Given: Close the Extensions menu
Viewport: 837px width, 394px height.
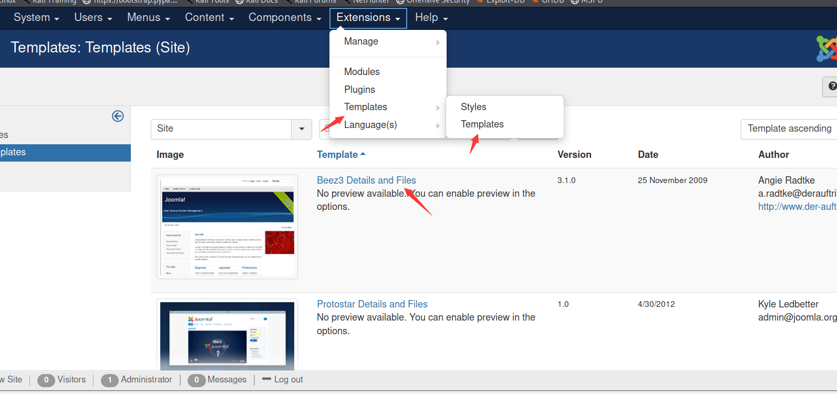Looking at the screenshot, I should (x=368, y=18).
